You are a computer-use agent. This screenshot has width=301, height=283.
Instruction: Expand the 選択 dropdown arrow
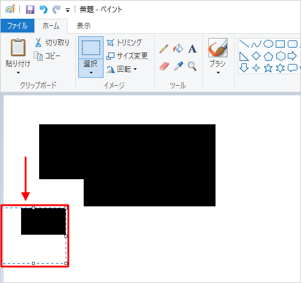(91, 68)
